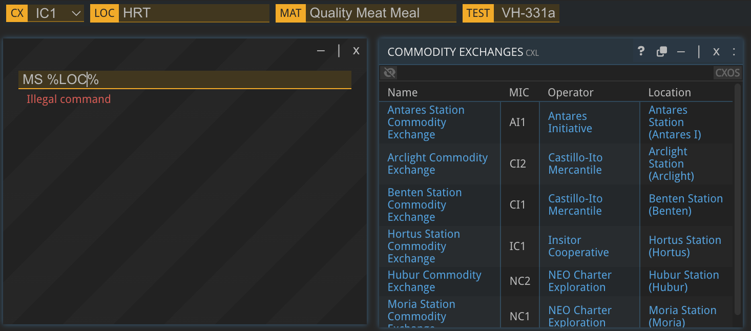Click the exchanges list vertical scrollbar
Screen dimensions: 751x331
tap(738, 200)
